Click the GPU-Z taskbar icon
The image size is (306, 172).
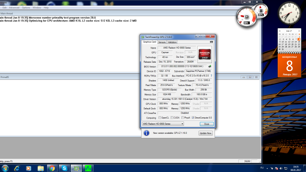pyautogui.click(x=76, y=168)
